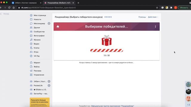Open the dark chat avatar on the right edge
The height and width of the screenshot is (107, 191).
click(188, 92)
